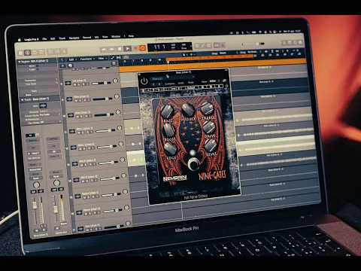Arm recording with the red Record button
This screenshot has width=361, height=271.
click(135, 48)
